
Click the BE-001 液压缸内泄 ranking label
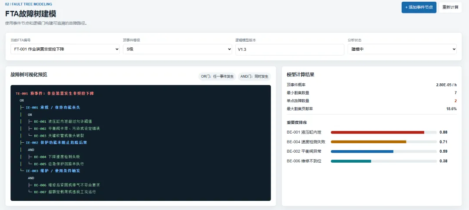(x=304, y=132)
